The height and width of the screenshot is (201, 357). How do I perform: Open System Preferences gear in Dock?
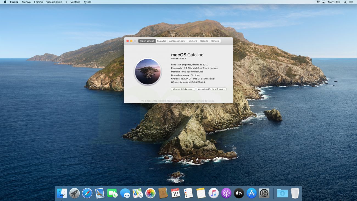click(x=264, y=193)
